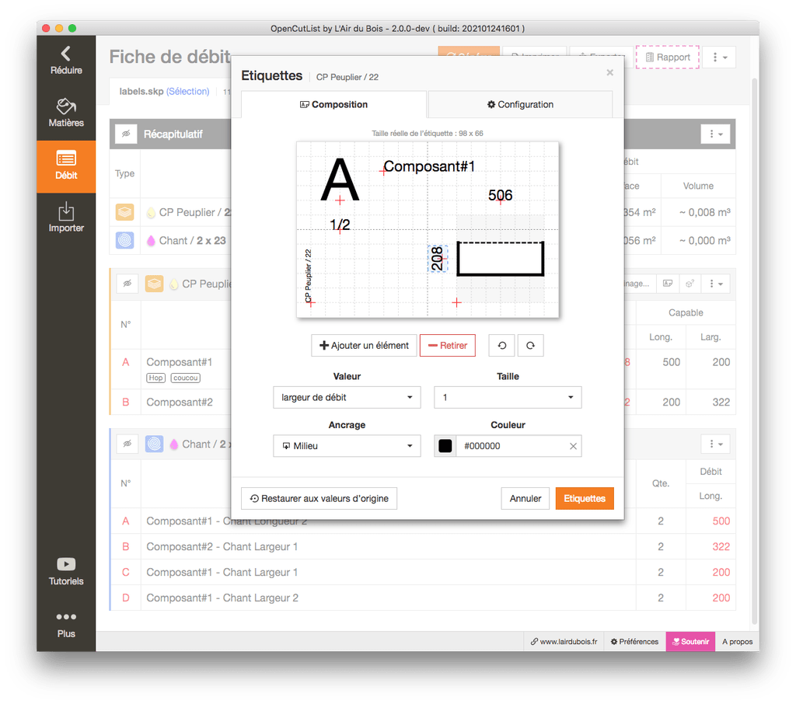Open the Tutoriels section

[x=66, y=572]
